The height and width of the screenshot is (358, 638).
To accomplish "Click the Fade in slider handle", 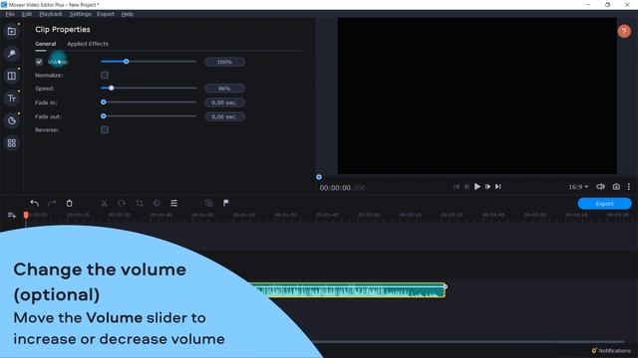I will tap(104, 102).
